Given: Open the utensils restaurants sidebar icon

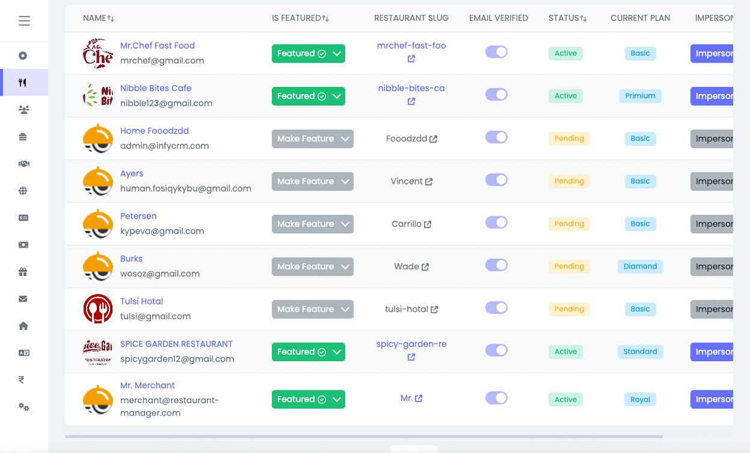Looking at the screenshot, I should [23, 83].
